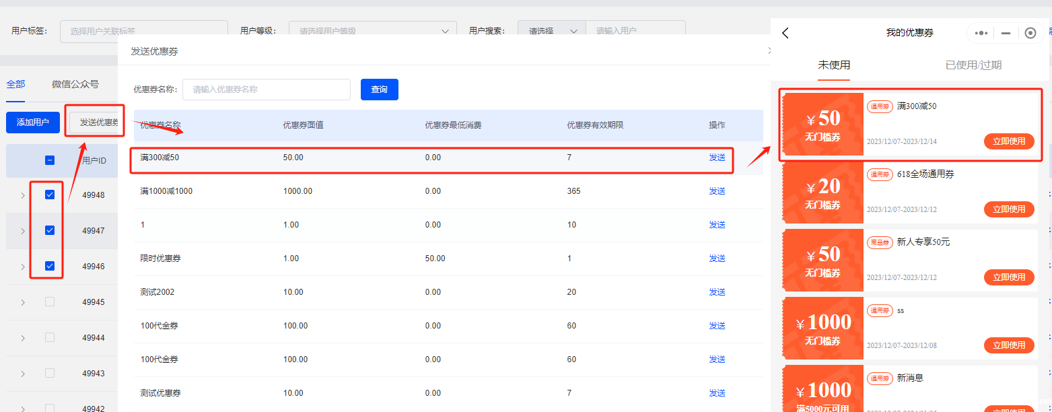Click the 优惠券名称 search input field
Viewport: 1052px width, 412px height.
[x=266, y=90]
